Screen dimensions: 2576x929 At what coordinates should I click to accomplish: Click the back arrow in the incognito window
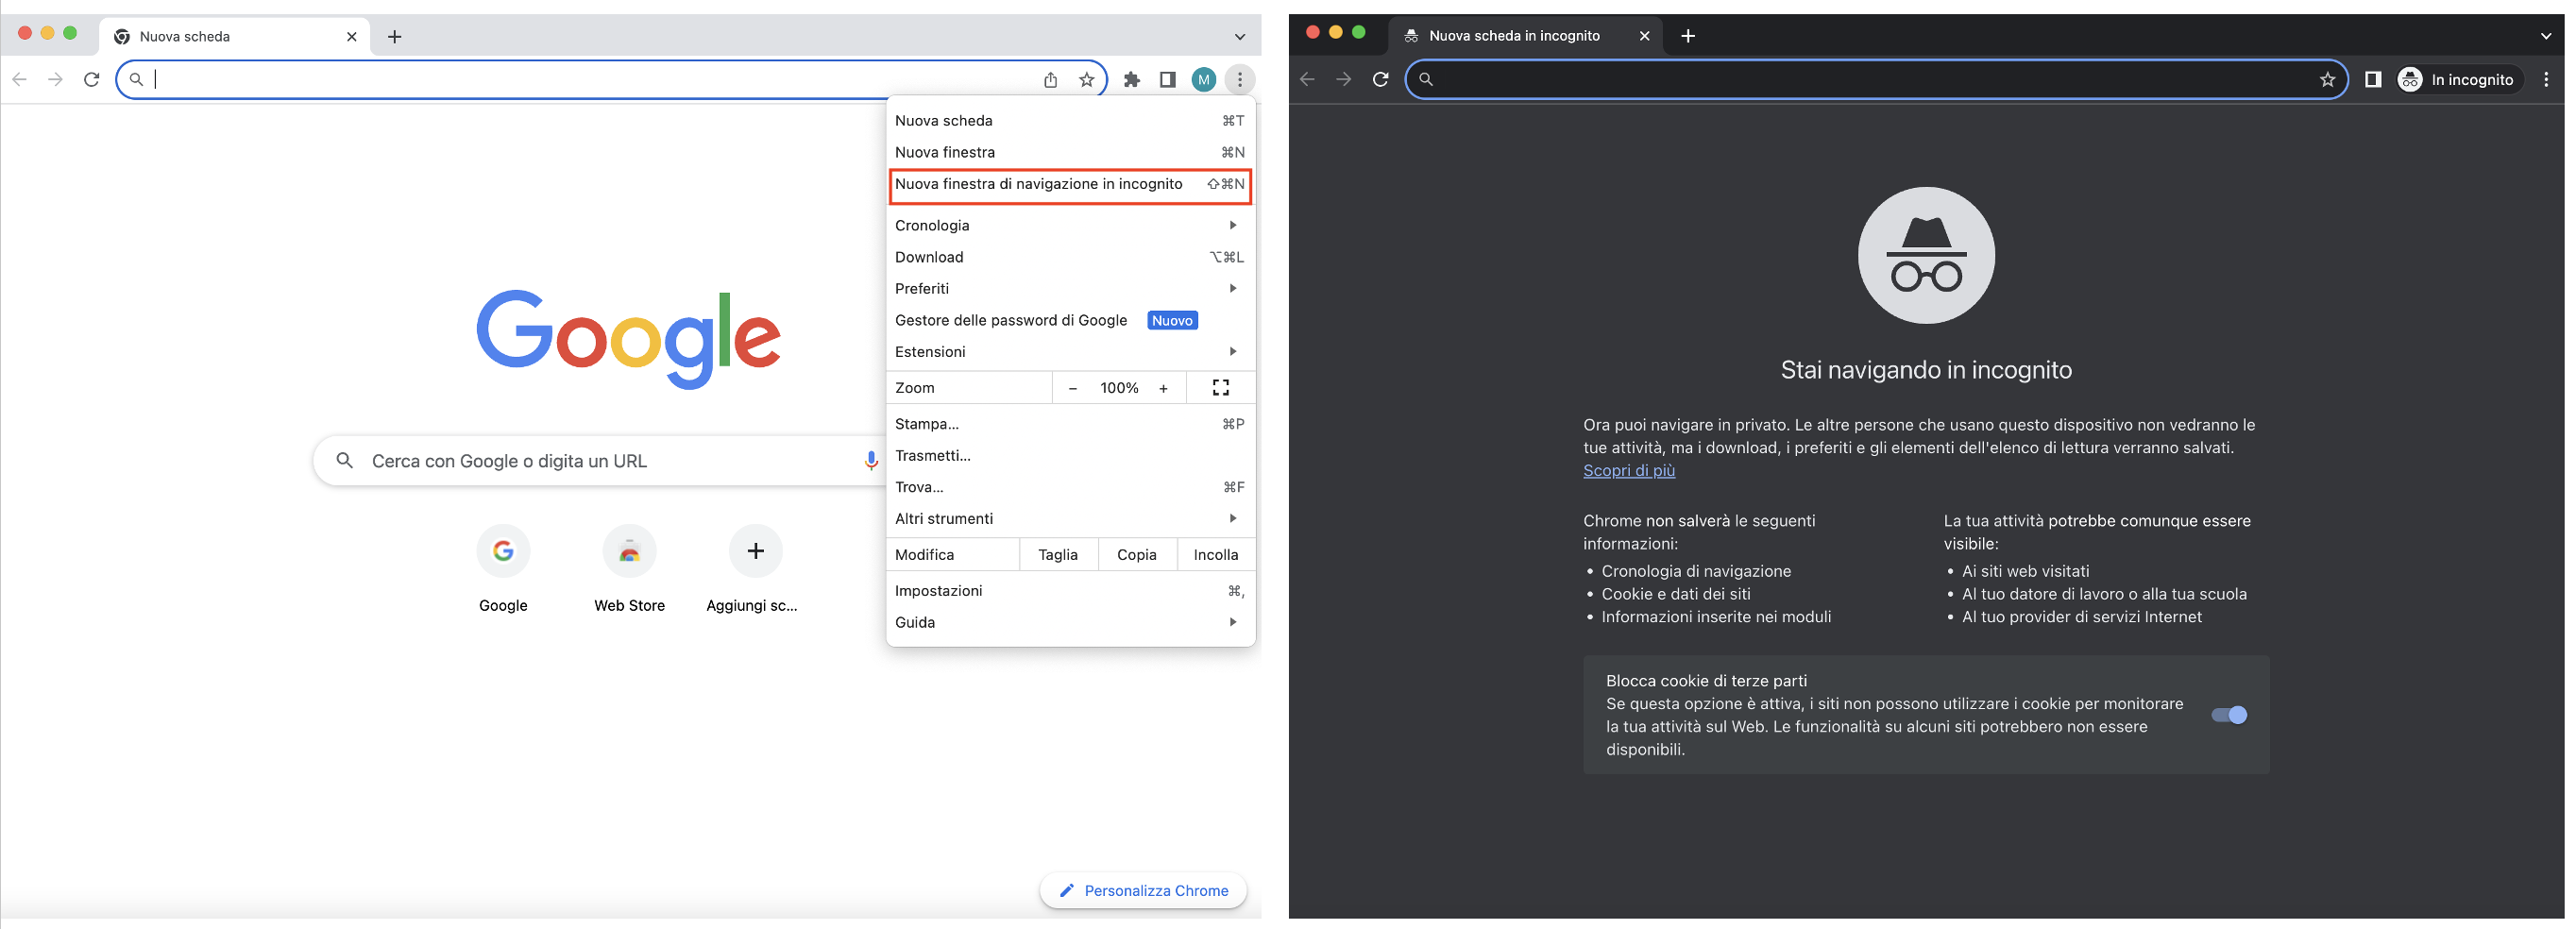click(x=1307, y=80)
